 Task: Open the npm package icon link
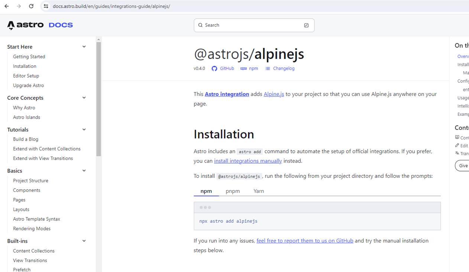point(243,69)
